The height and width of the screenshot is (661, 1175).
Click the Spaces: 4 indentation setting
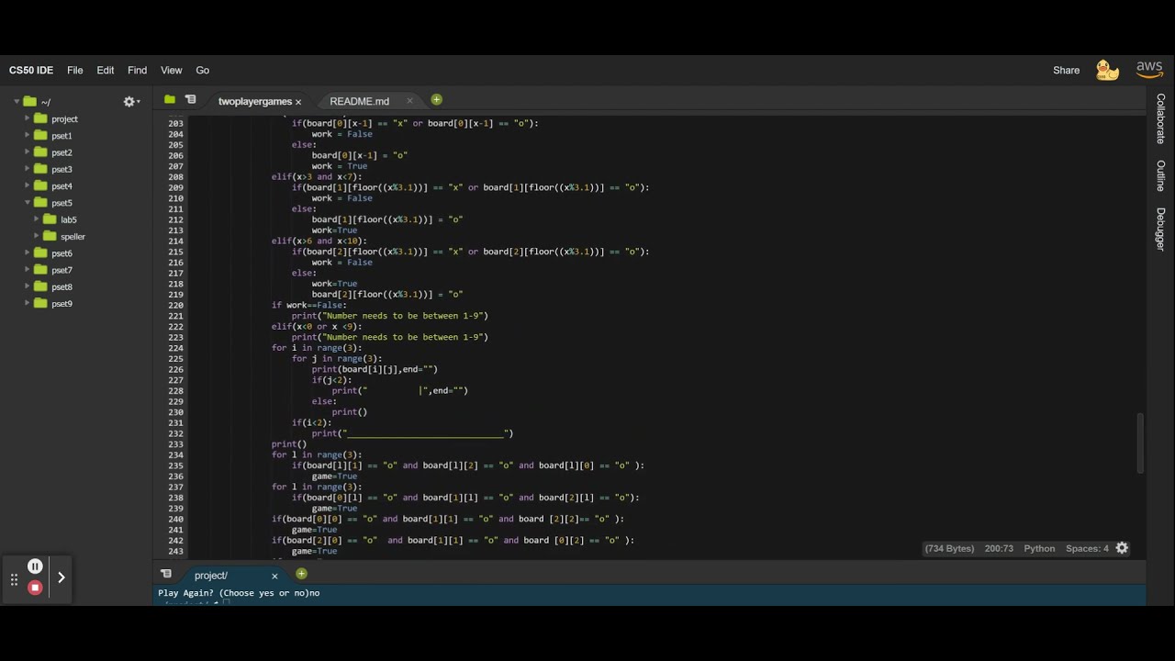[1087, 548]
